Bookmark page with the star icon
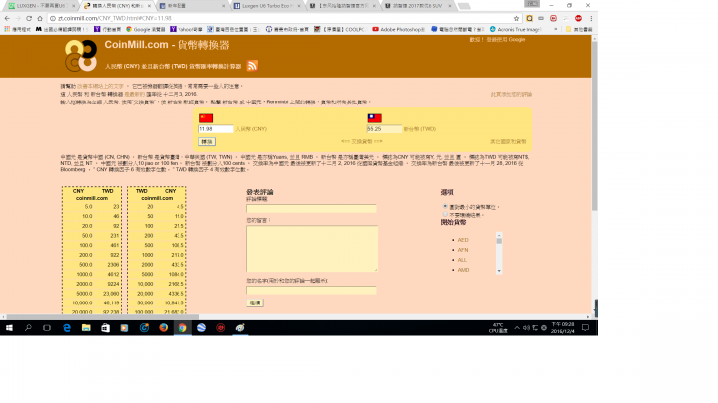 pos(517,18)
